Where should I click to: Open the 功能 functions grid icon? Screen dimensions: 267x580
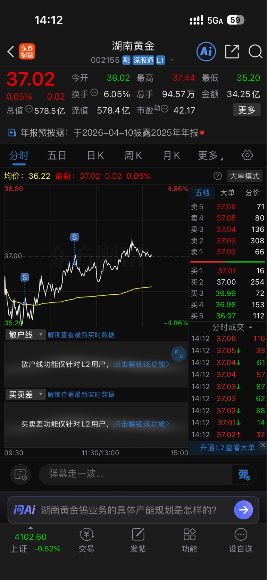point(190,541)
